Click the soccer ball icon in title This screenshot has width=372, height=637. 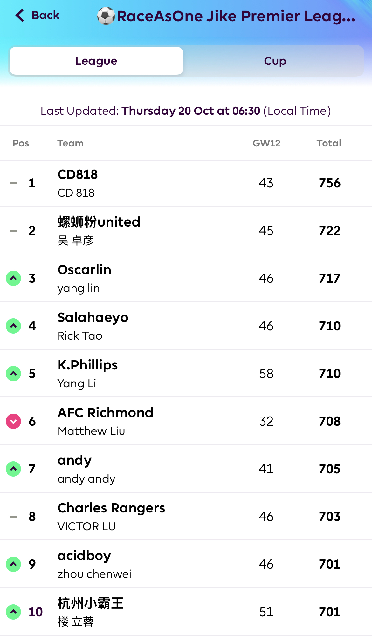[106, 16]
